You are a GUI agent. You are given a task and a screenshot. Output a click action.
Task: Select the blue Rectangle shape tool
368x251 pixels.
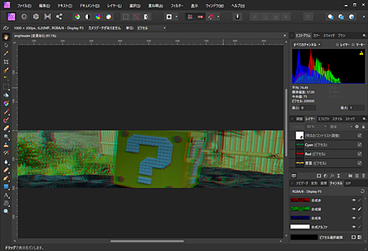click(x=6, y=187)
